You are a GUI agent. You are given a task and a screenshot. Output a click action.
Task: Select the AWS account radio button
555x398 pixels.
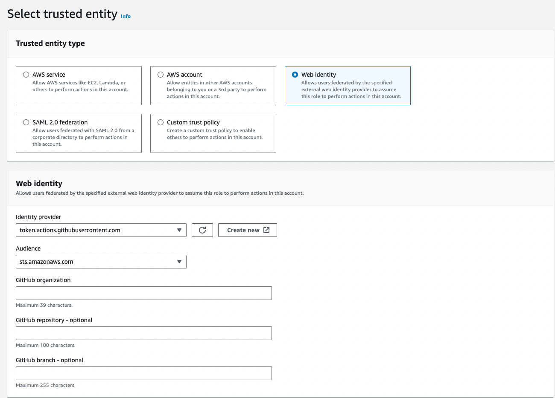pos(161,74)
